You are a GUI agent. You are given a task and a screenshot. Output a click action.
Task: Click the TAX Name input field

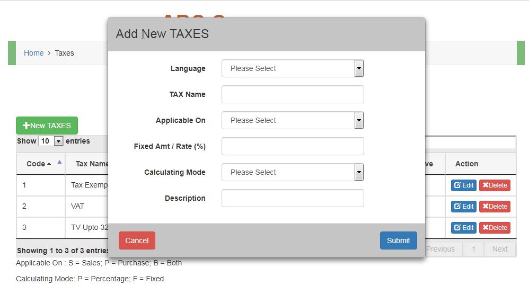[292, 94]
